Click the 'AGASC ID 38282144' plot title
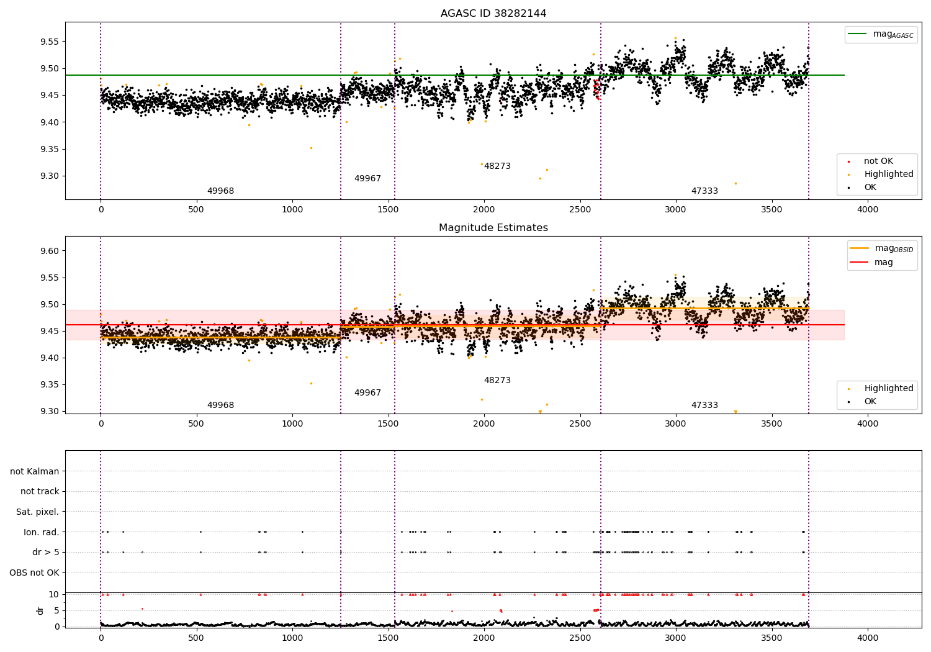The image size is (931, 652). tap(493, 14)
